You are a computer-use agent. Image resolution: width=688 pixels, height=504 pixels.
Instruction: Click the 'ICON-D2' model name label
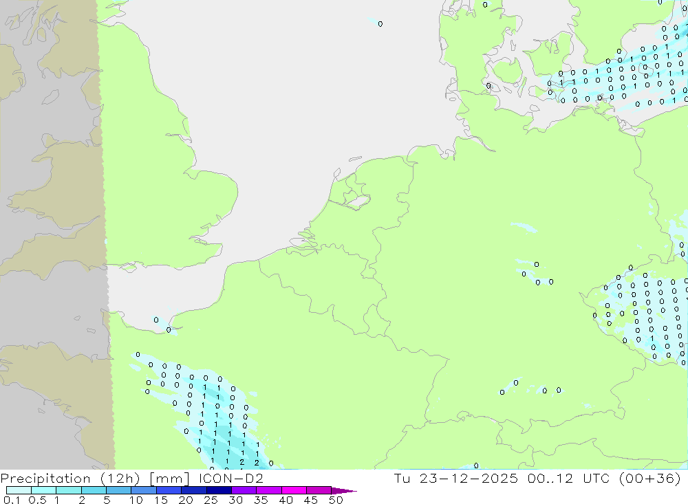[x=230, y=478]
